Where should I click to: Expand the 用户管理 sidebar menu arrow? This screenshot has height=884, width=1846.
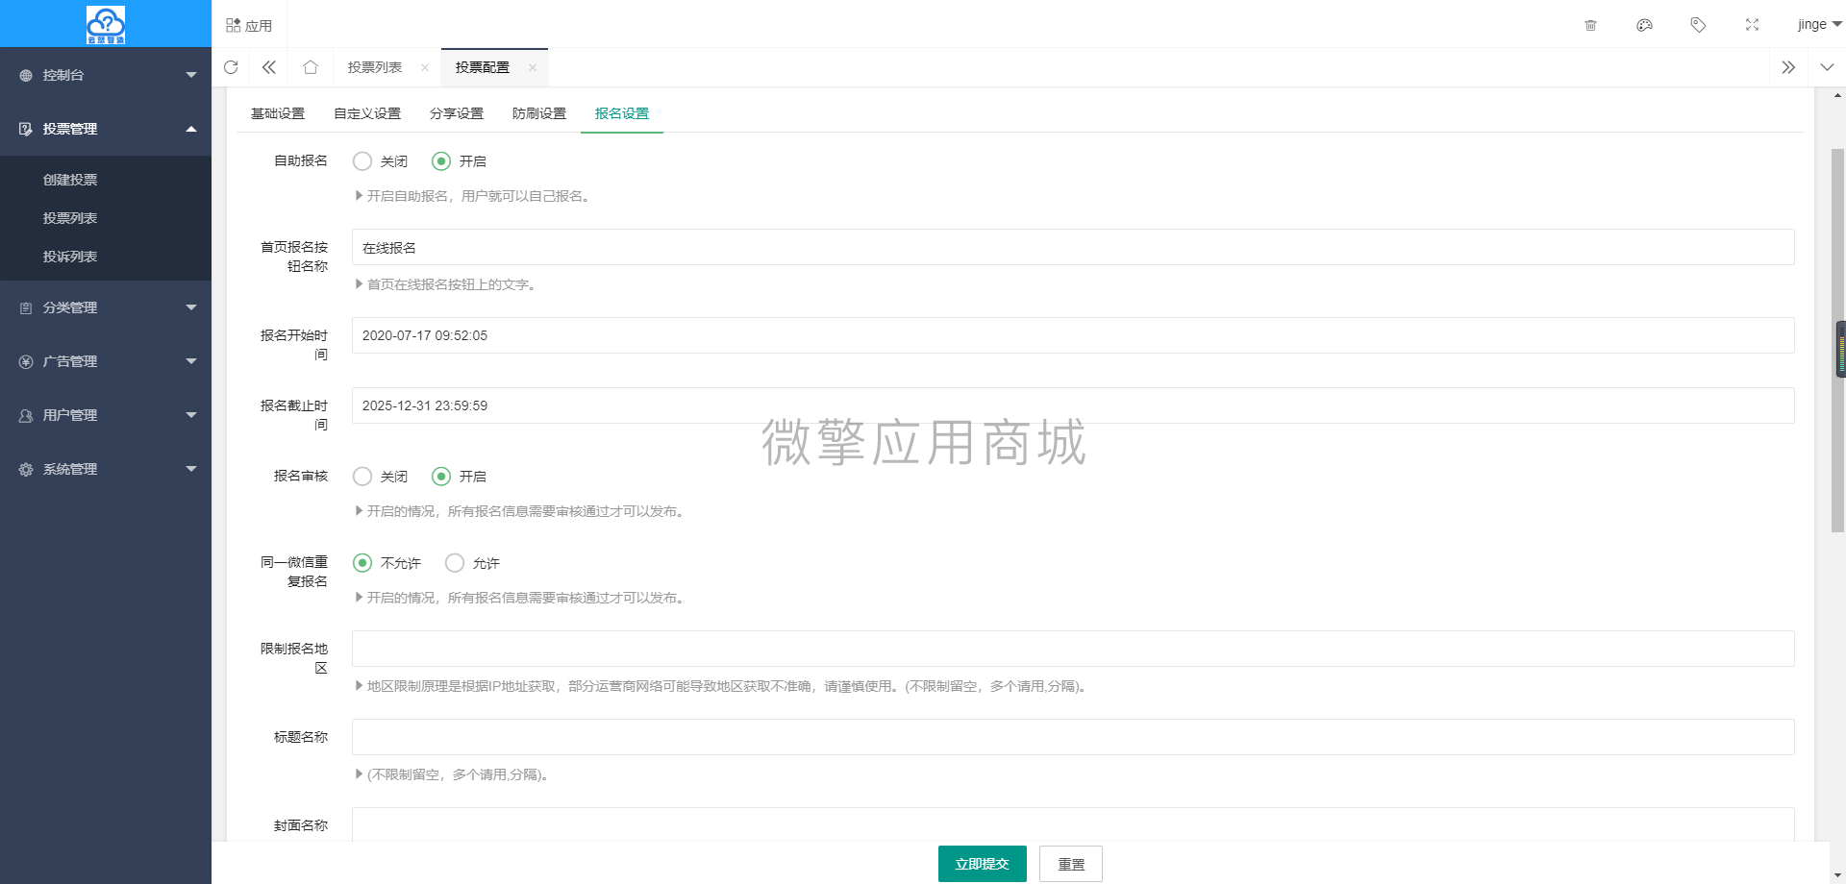191,415
